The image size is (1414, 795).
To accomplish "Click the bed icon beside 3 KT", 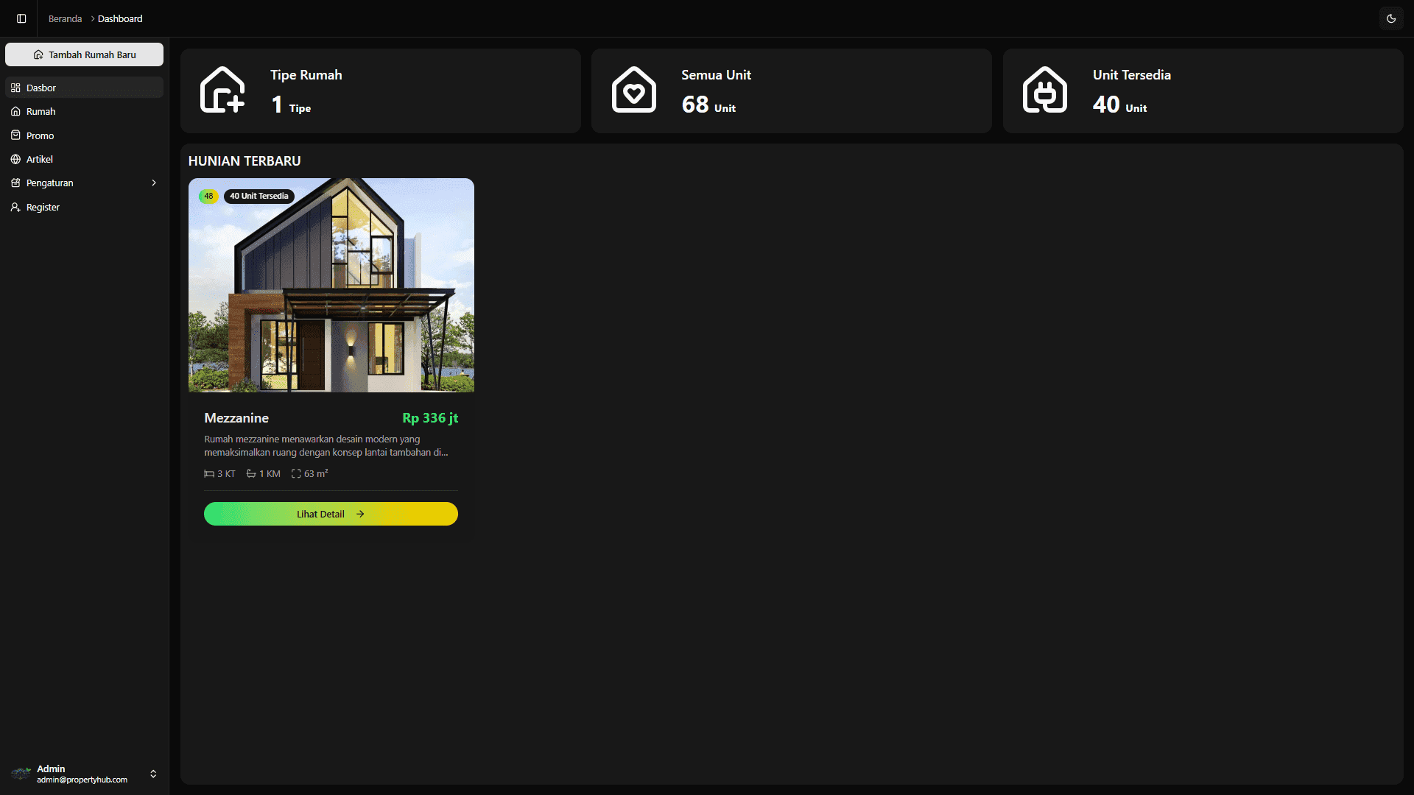I will pos(209,473).
